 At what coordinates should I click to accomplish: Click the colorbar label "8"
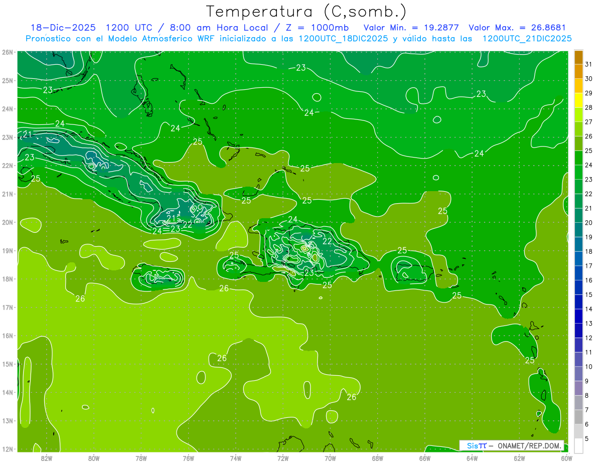586,396
